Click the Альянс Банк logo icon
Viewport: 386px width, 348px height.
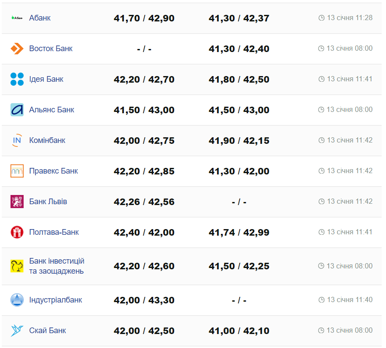click(x=17, y=110)
